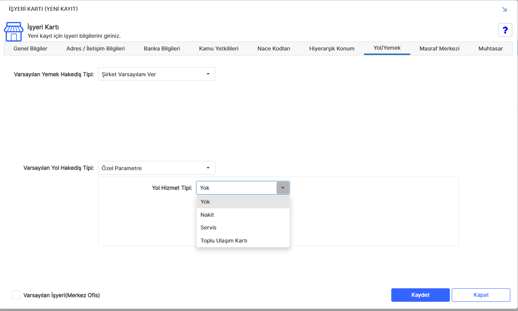Switch to the Genel Bilgiler tab
This screenshot has height=311, width=518.
(30, 48)
